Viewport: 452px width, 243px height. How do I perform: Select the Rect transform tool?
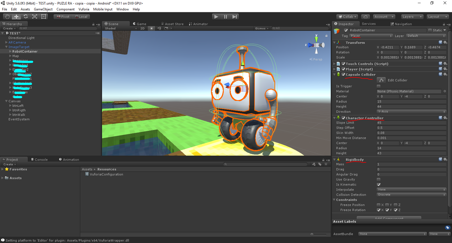point(44,17)
